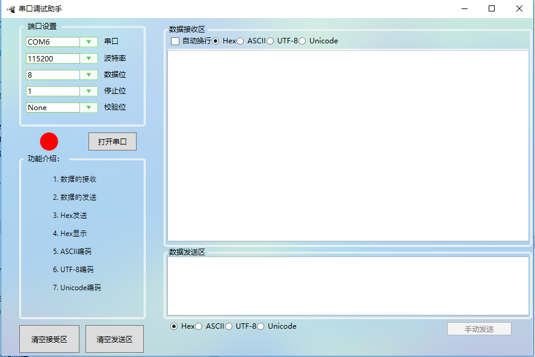535x357 pixels.
Task: Select ASCII encoding for send area
Action: [199, 327]
